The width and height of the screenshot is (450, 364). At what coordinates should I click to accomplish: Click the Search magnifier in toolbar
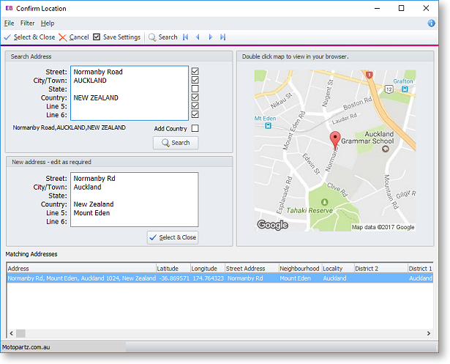point(152,37)
